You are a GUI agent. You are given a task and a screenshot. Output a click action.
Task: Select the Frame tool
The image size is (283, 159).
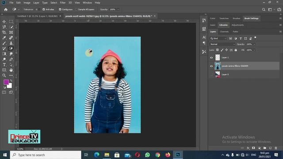(11, 32)
